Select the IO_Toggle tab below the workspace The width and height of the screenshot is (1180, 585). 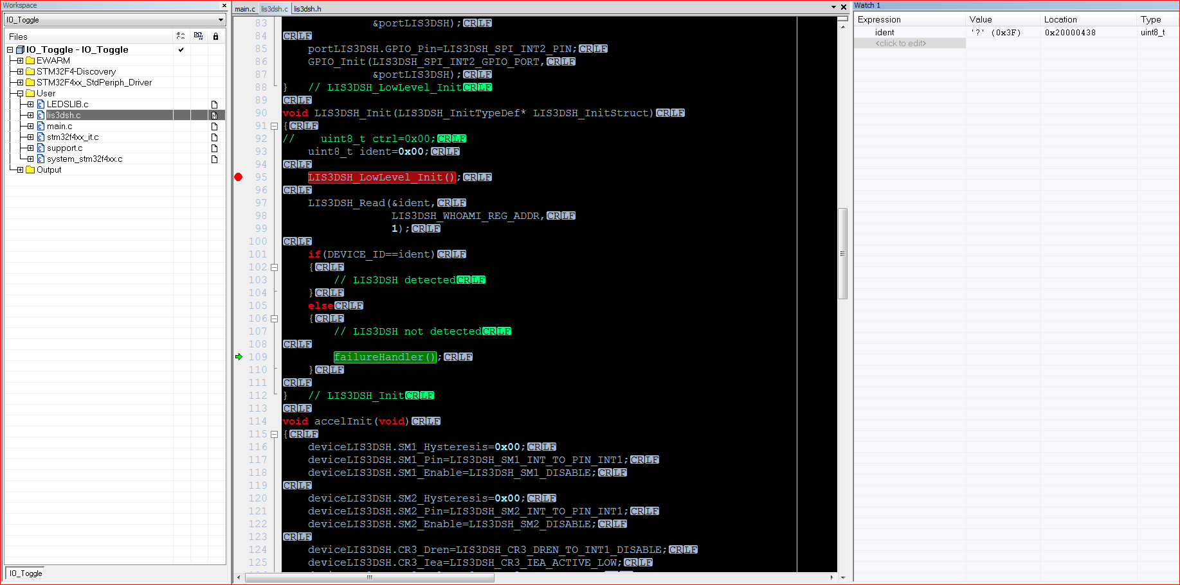point(25,573)
